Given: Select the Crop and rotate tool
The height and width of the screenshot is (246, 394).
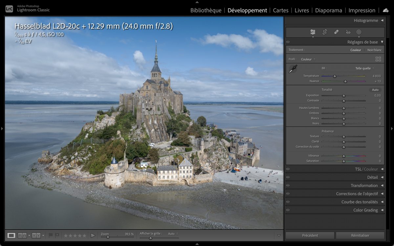Looking at the screenshot, I should pyautogui.click(x=325, y=32).
